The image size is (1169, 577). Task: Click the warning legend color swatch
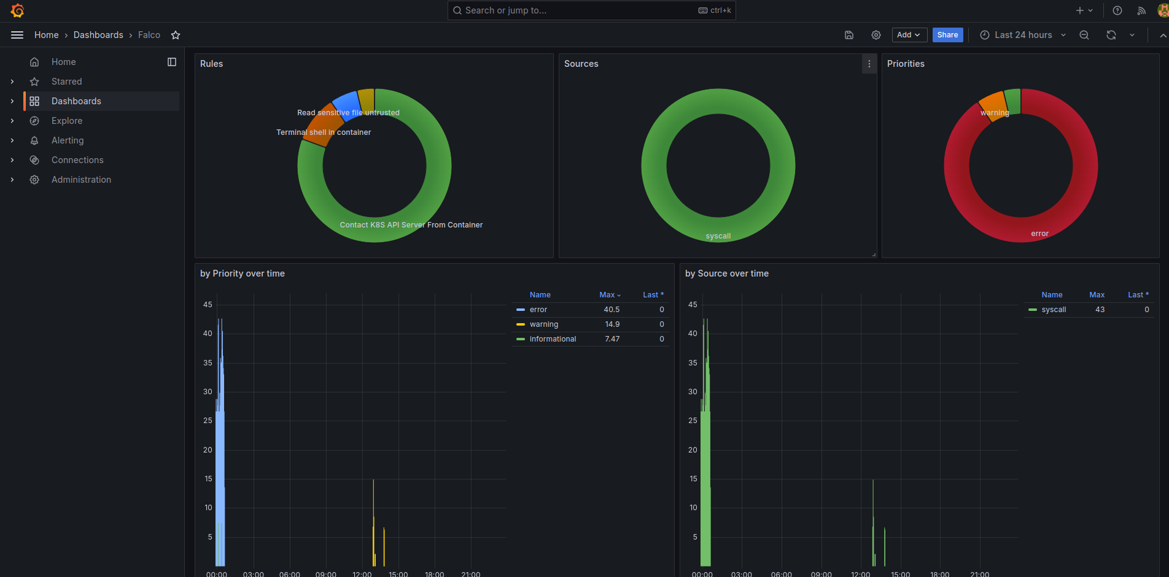click(521, 324)
